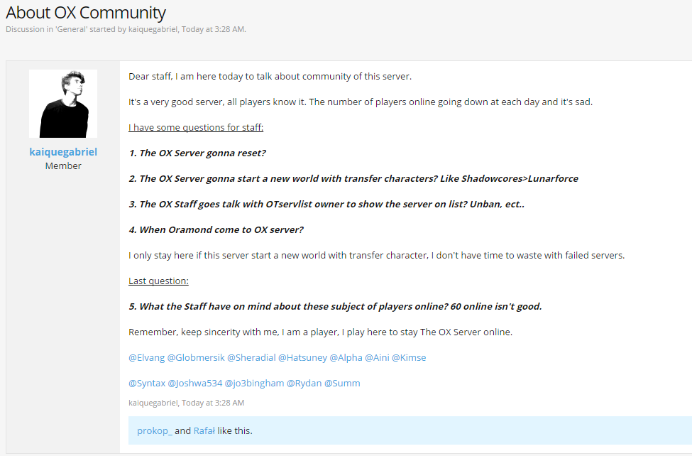The image size is (692, 456).
Task: Open thread starter kaiquegabriel in the header line
Action: click(153, 29)
